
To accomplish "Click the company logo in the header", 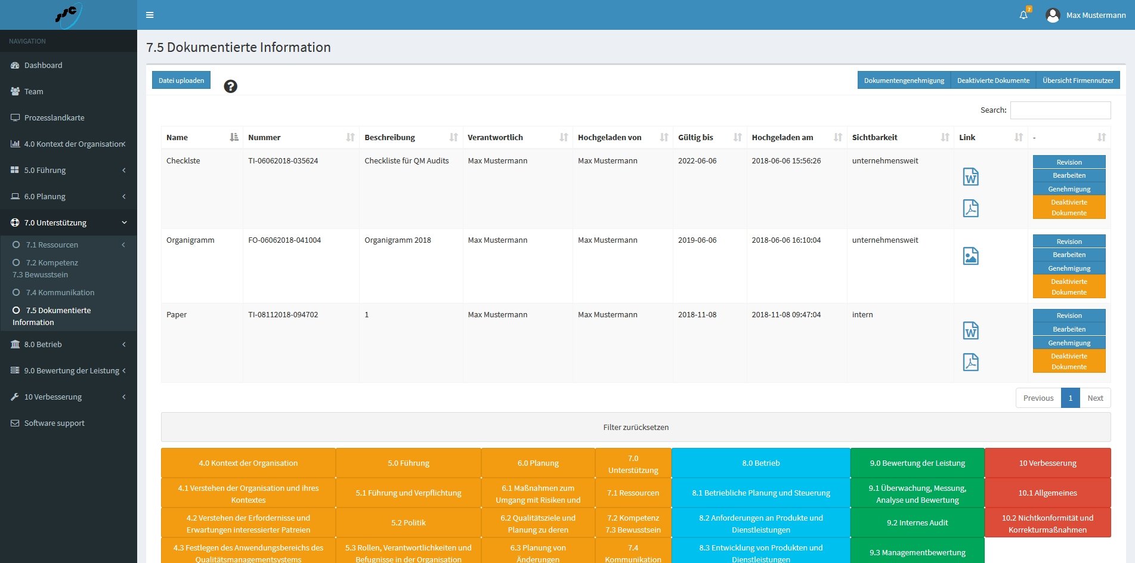I will [68, 15].
